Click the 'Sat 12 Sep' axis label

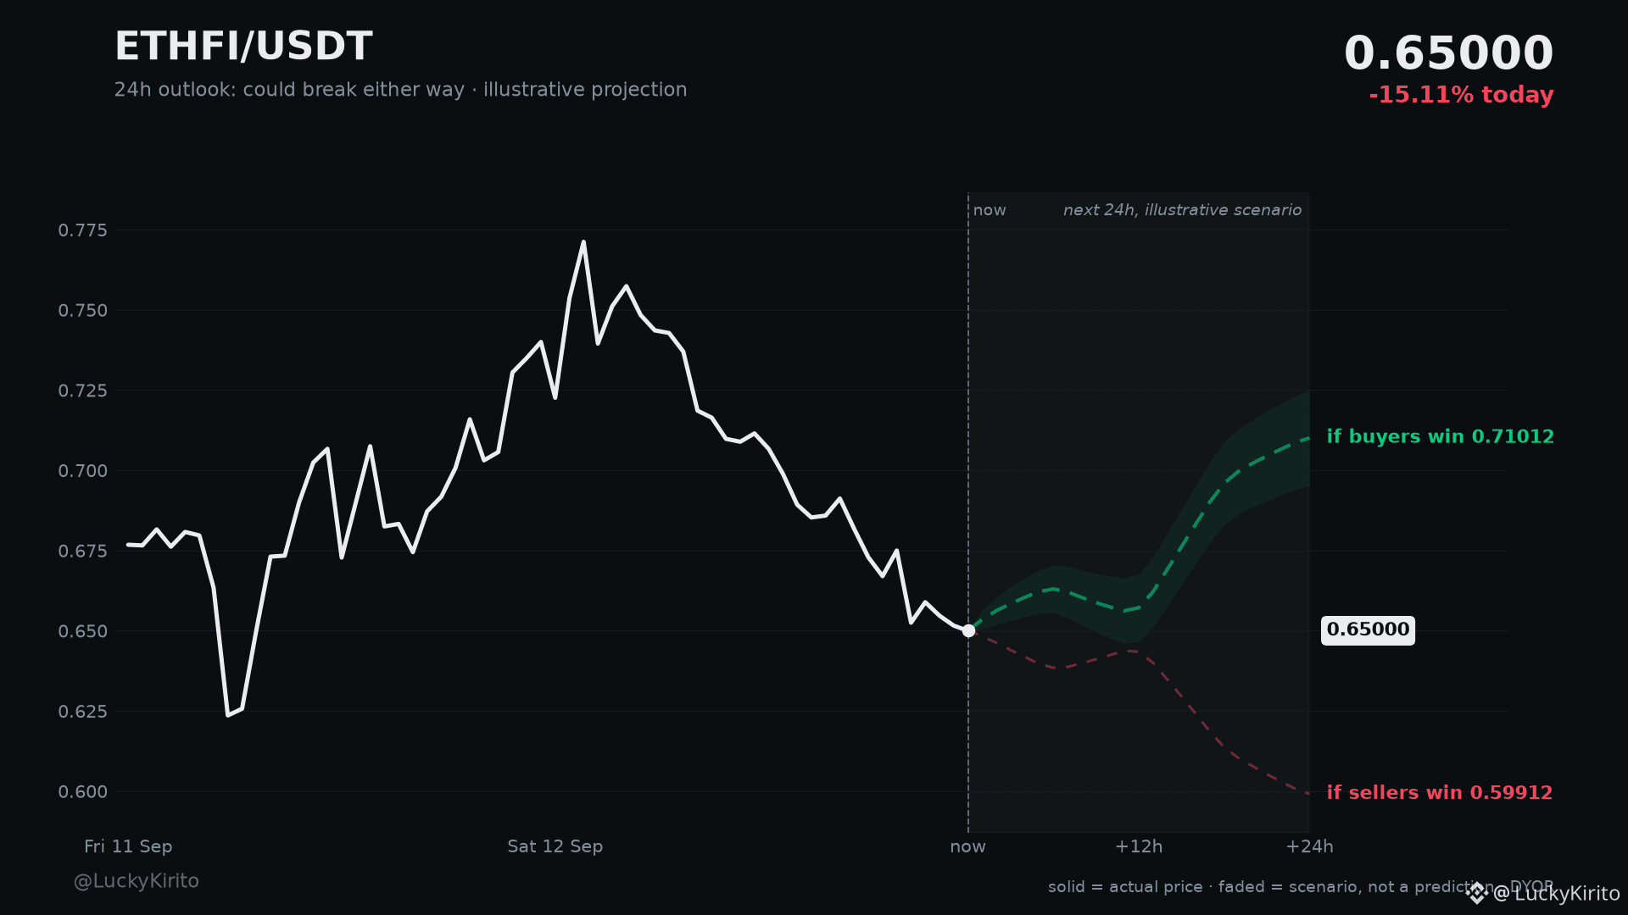[x=555, y=846]
